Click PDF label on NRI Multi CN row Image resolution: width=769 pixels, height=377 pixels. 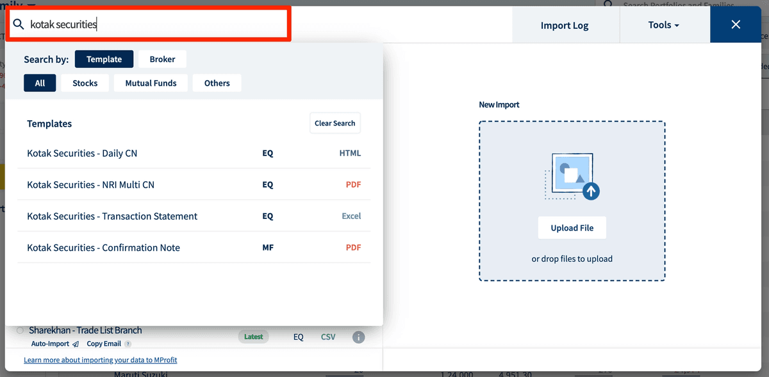(x=353, y=184)
